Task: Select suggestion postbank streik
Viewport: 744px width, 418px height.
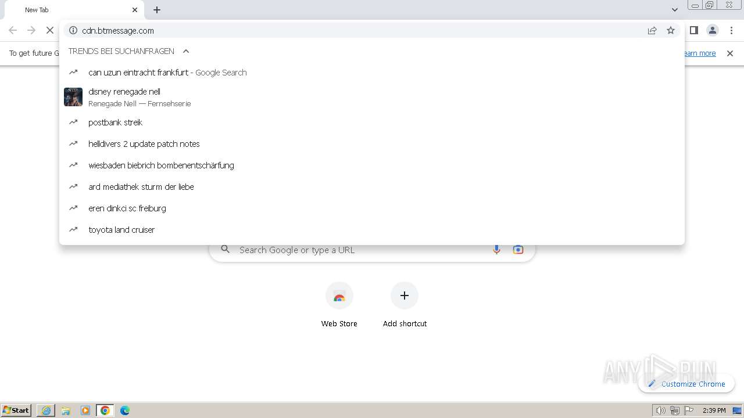Action: click(x=372, y=122)
